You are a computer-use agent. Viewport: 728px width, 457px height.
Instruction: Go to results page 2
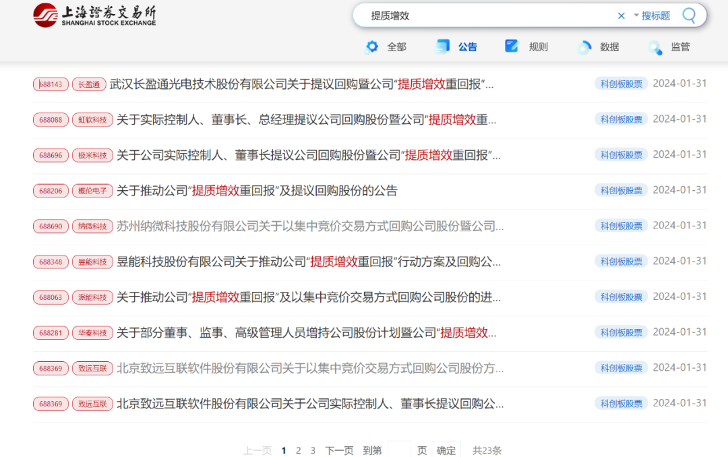[299, 450]
